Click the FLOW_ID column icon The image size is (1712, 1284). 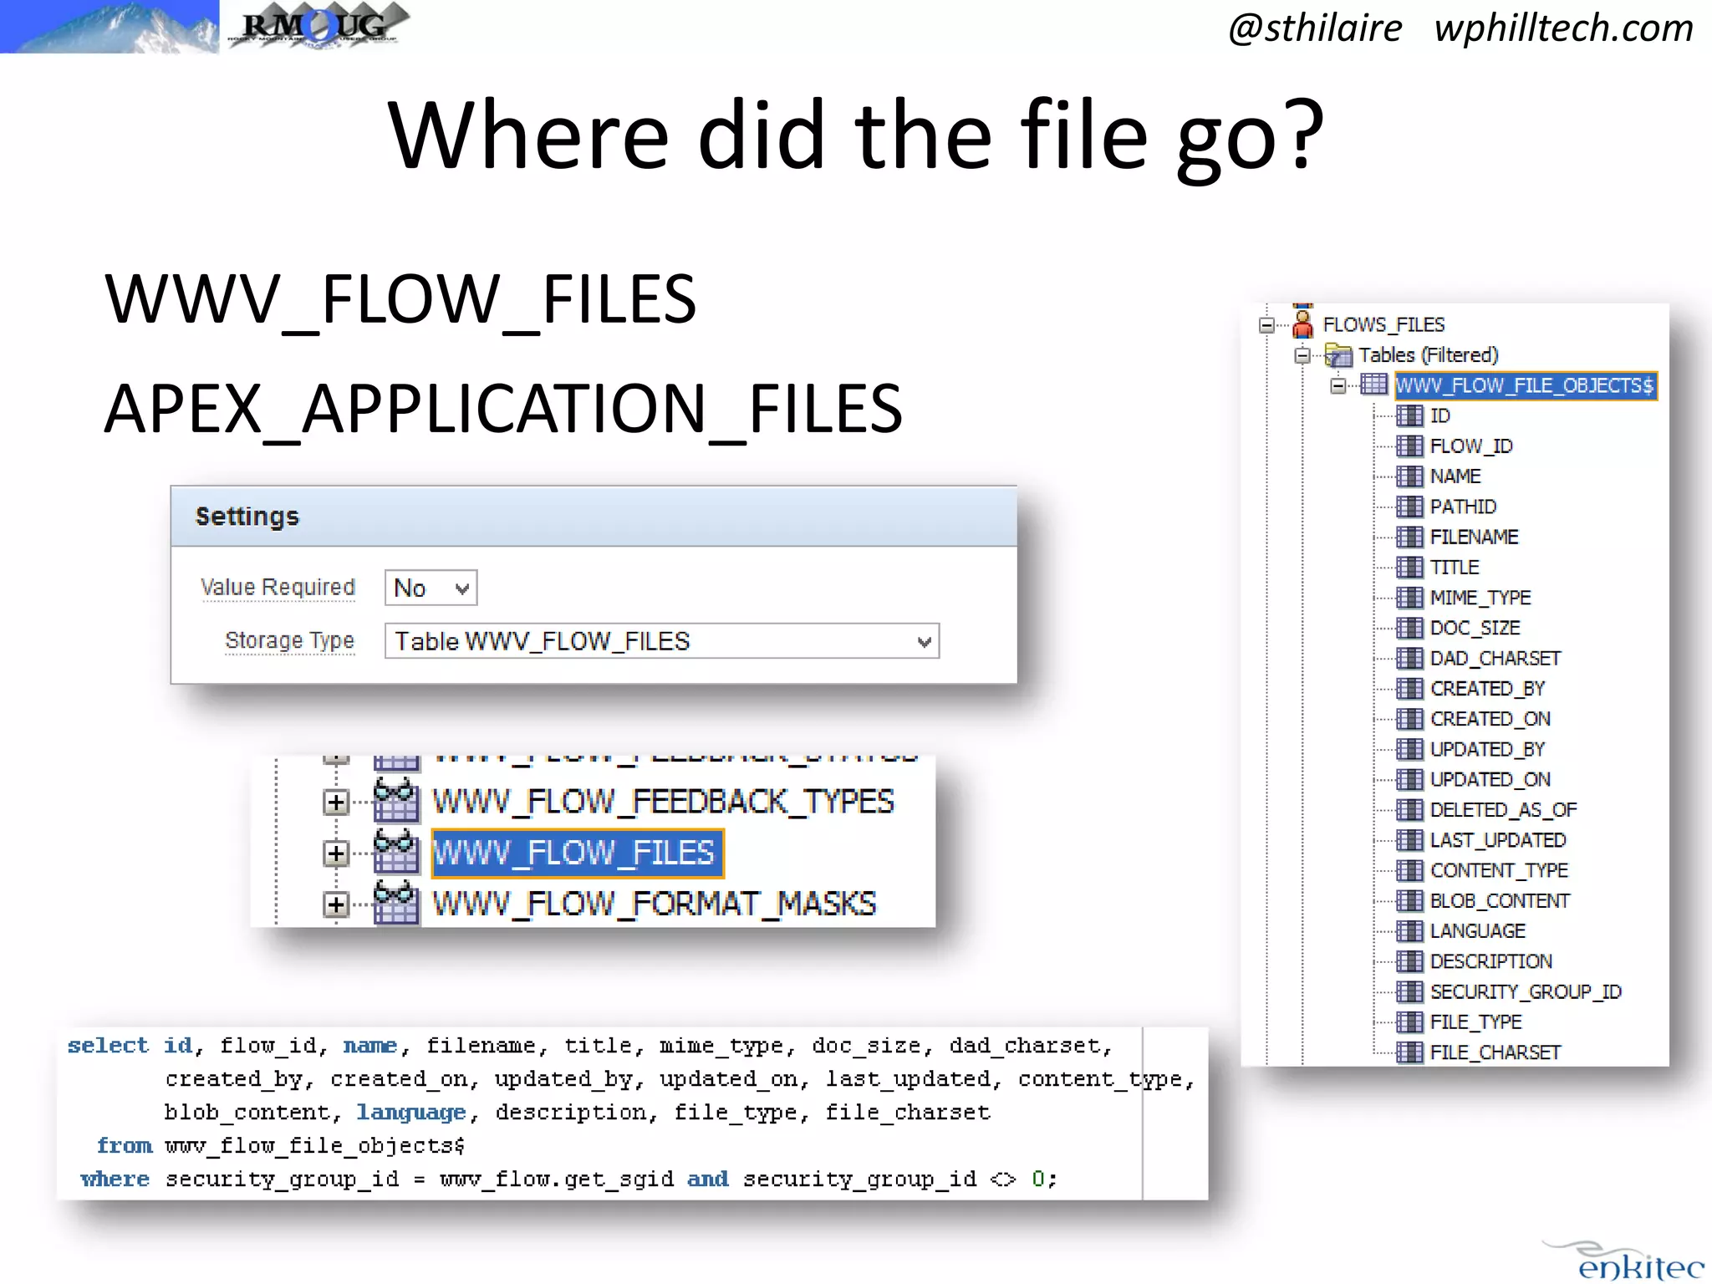tap(1409, 446)
